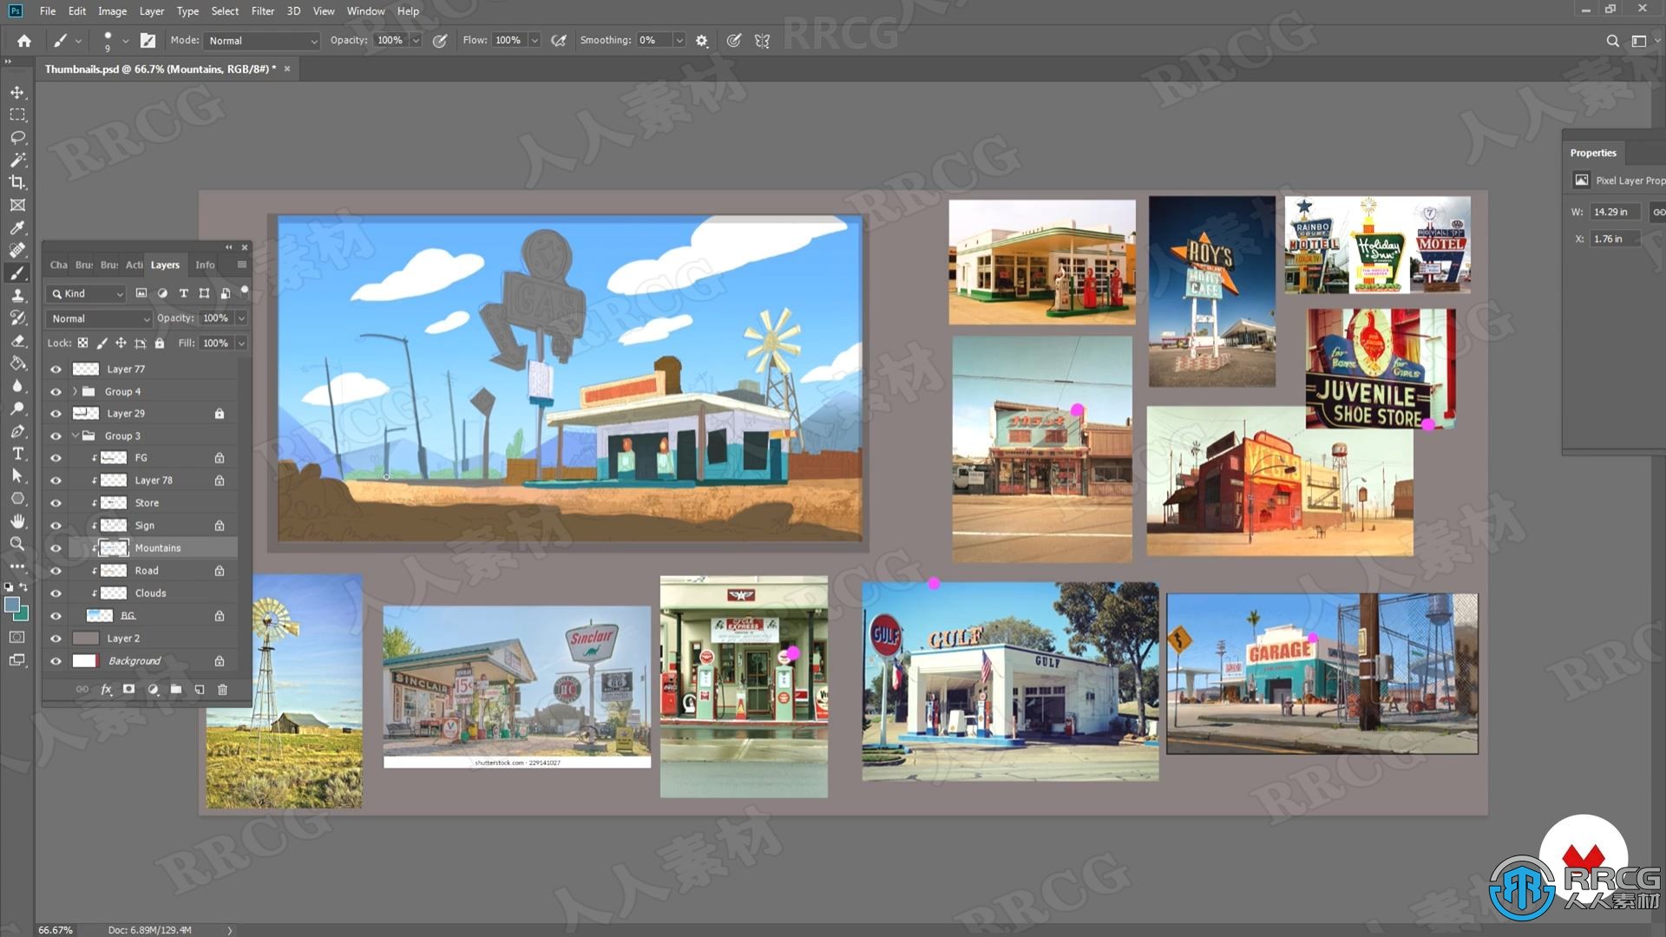Click the Properties tab header
This screenshot has width=1666, height=937.
point(1600,152)
